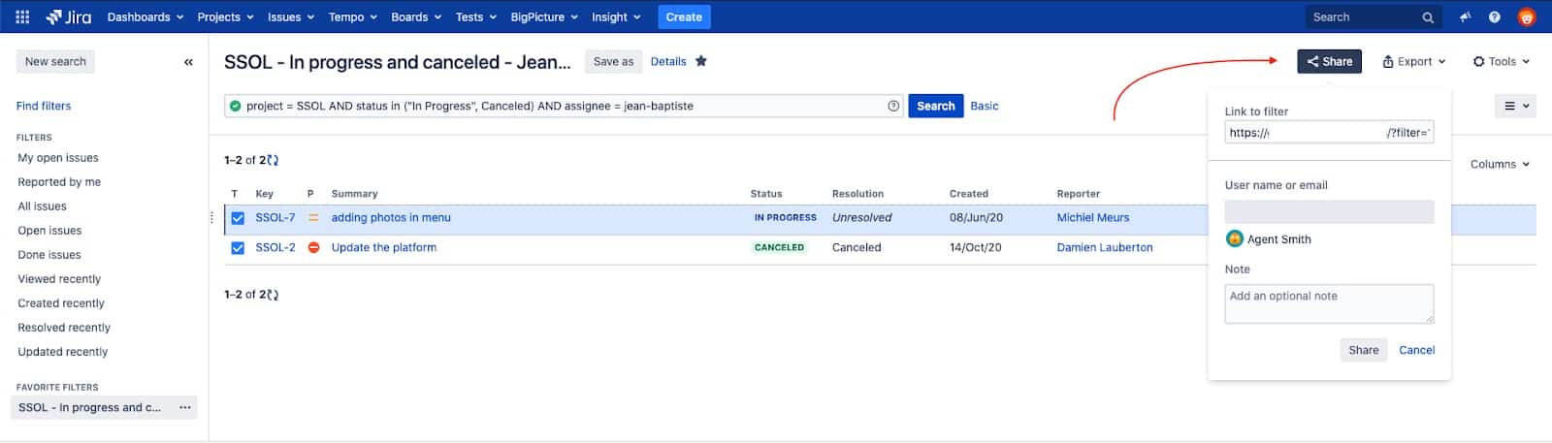Open reporter Damien Lauberton
This screenshot has width=1552, height=443.
(x=1105, y=247)
